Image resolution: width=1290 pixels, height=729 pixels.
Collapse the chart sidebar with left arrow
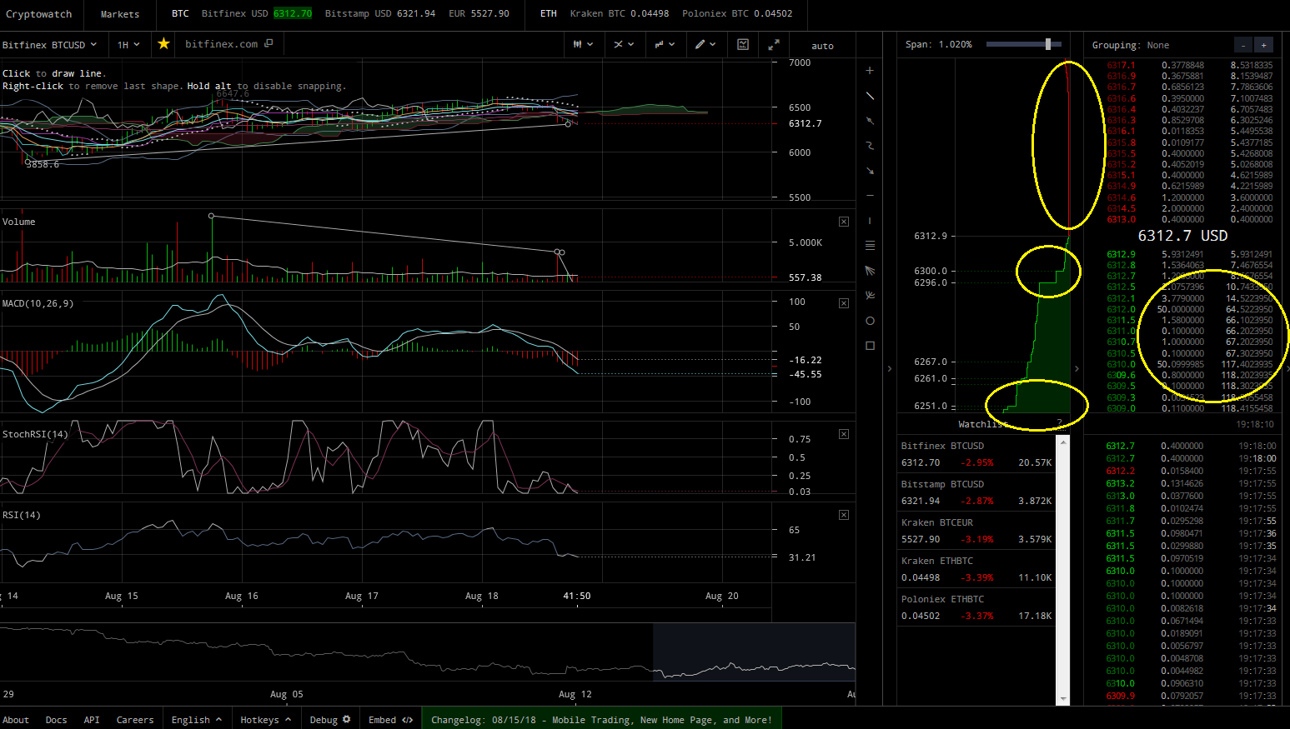(889, 368)
